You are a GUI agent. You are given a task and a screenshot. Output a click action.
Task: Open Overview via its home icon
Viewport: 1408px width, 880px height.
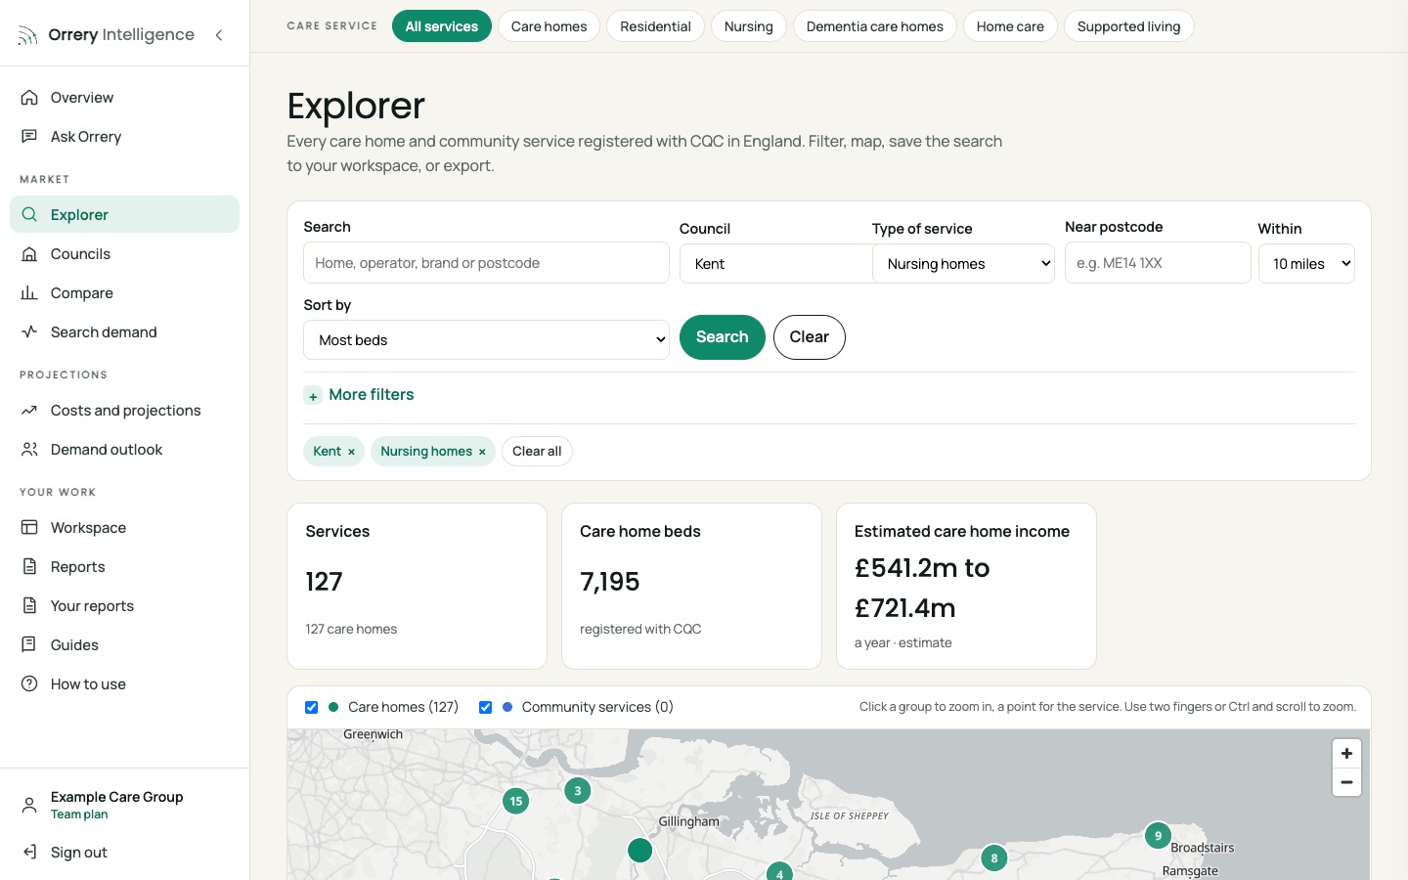pos(29,98)
